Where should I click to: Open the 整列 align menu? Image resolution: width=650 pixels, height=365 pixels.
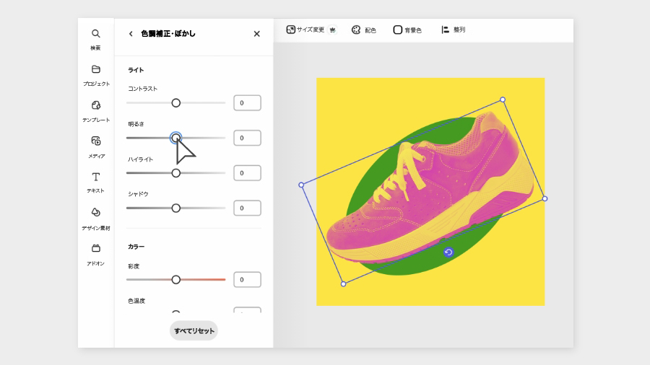[453, 30]
